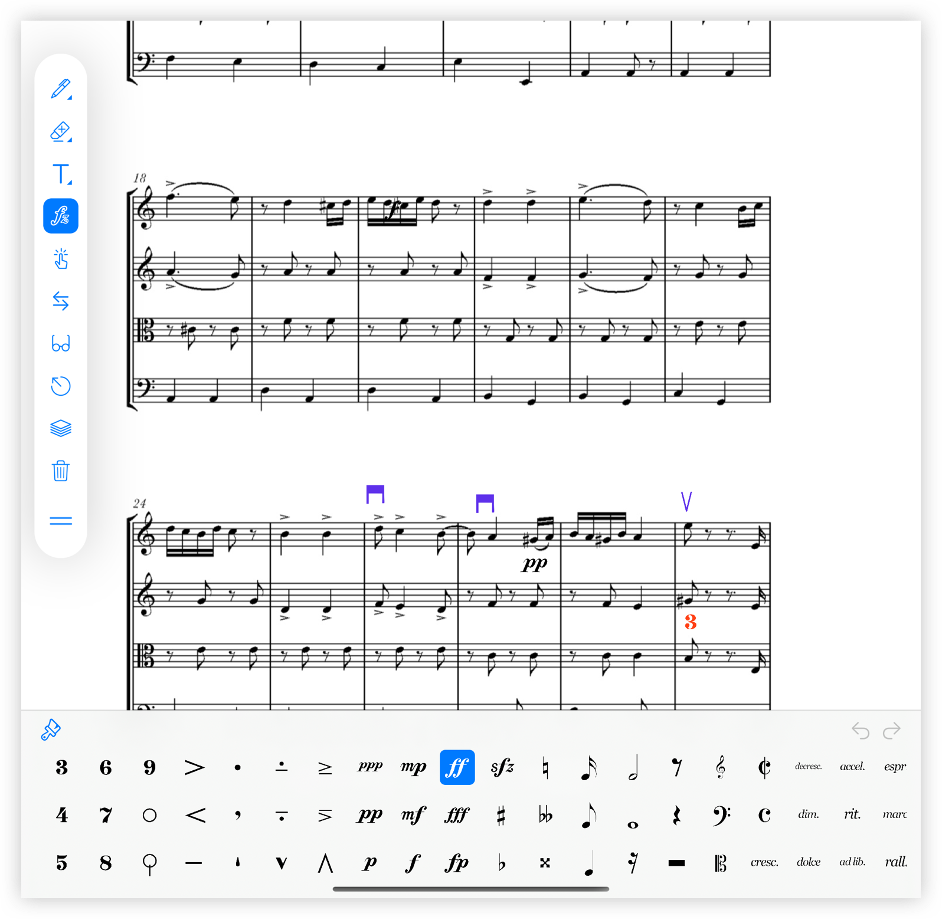Viewport: 942px width, 920px height.
Task: Choose the Text tool
Action: click(61, 174)
